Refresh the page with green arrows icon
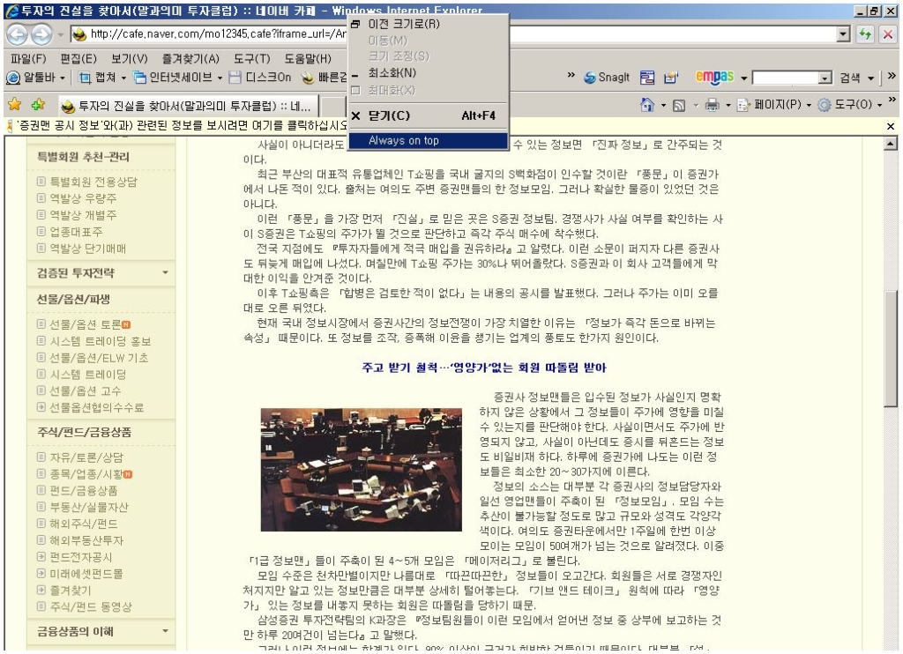903x654 pixels. click(864, 34)
